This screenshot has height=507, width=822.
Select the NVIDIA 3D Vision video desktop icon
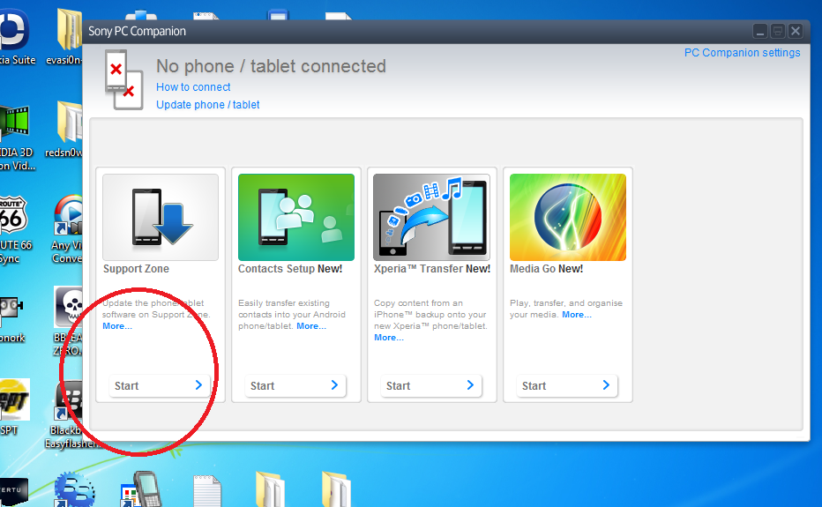16,138
